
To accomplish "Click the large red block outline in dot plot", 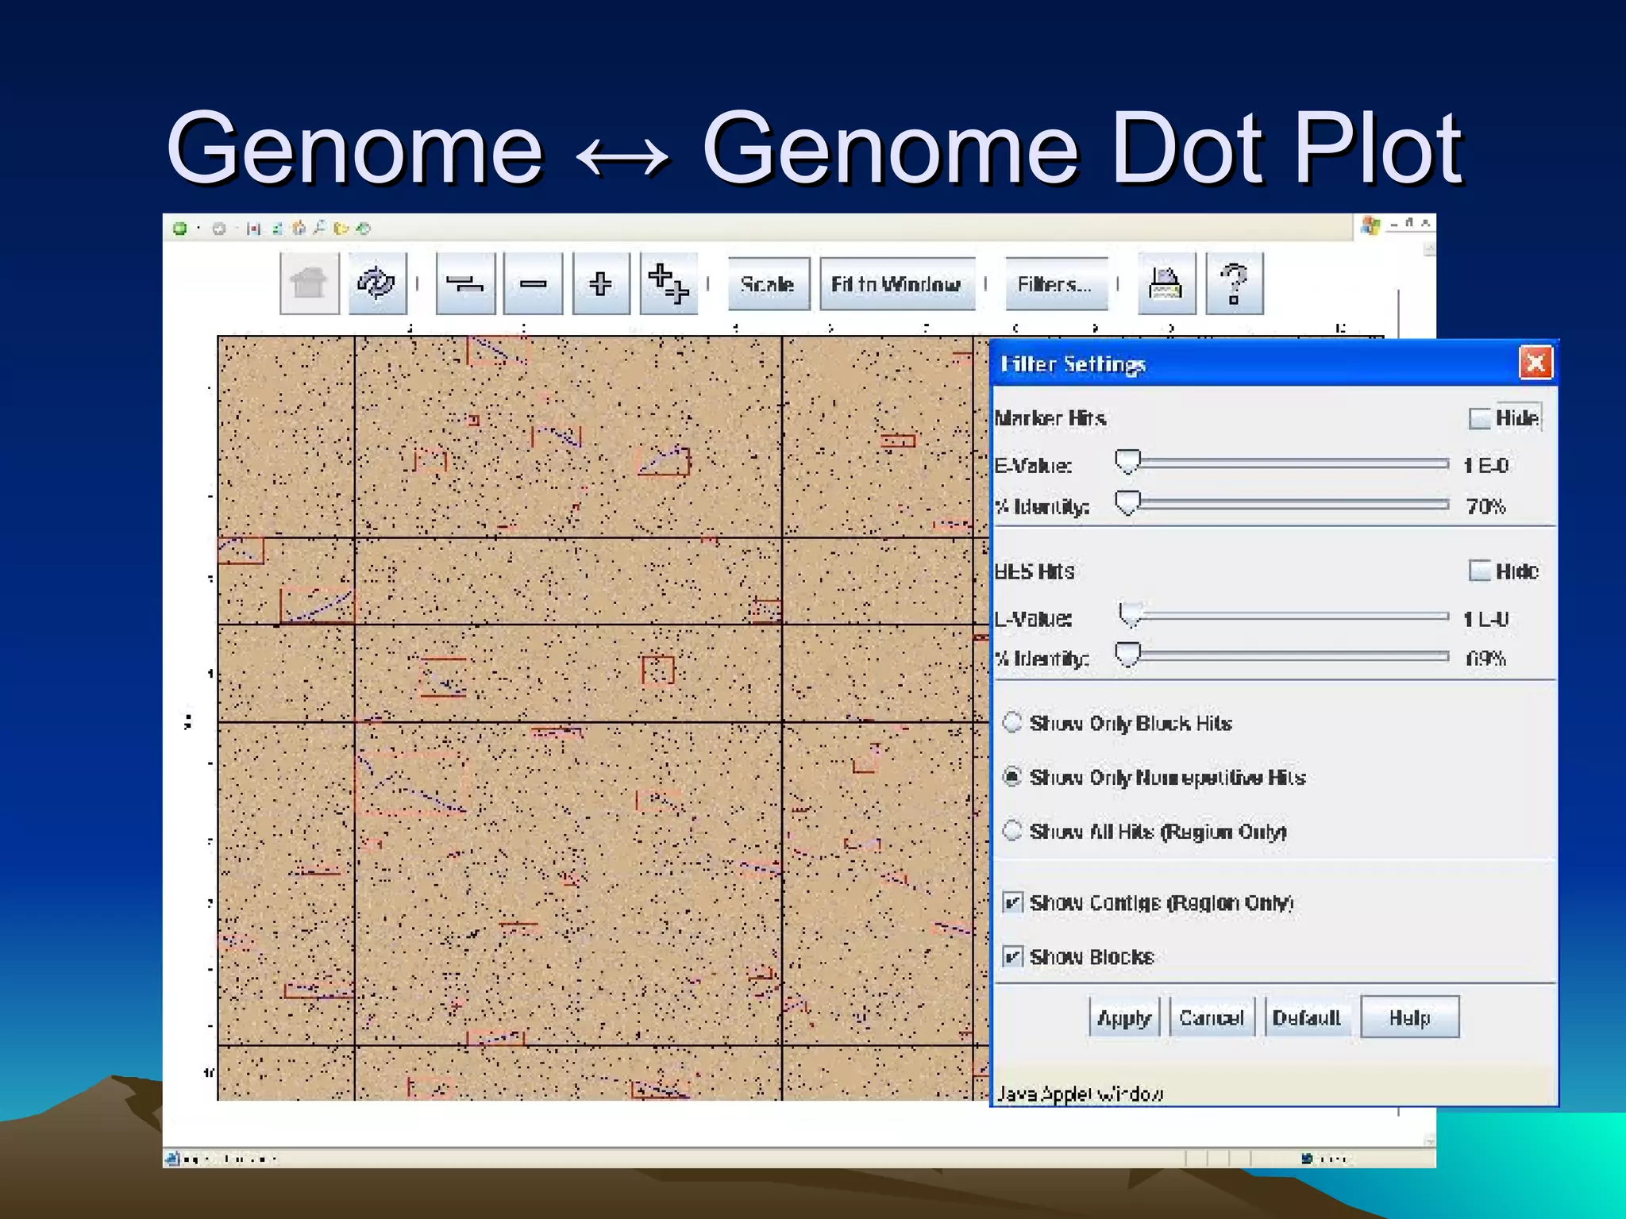I will 410,783.
